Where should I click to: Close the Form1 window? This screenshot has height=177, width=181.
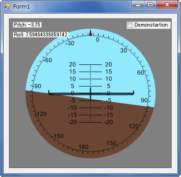tap(167, 5)
